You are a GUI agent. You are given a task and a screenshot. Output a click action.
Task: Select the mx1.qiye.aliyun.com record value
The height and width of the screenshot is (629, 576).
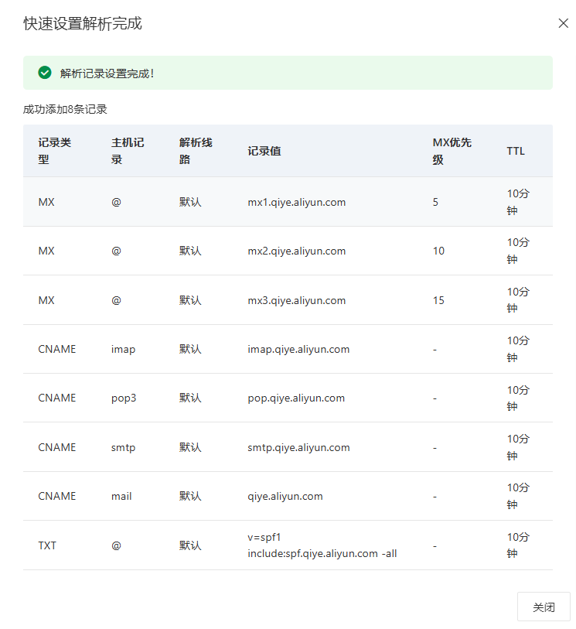coord(297,202)
